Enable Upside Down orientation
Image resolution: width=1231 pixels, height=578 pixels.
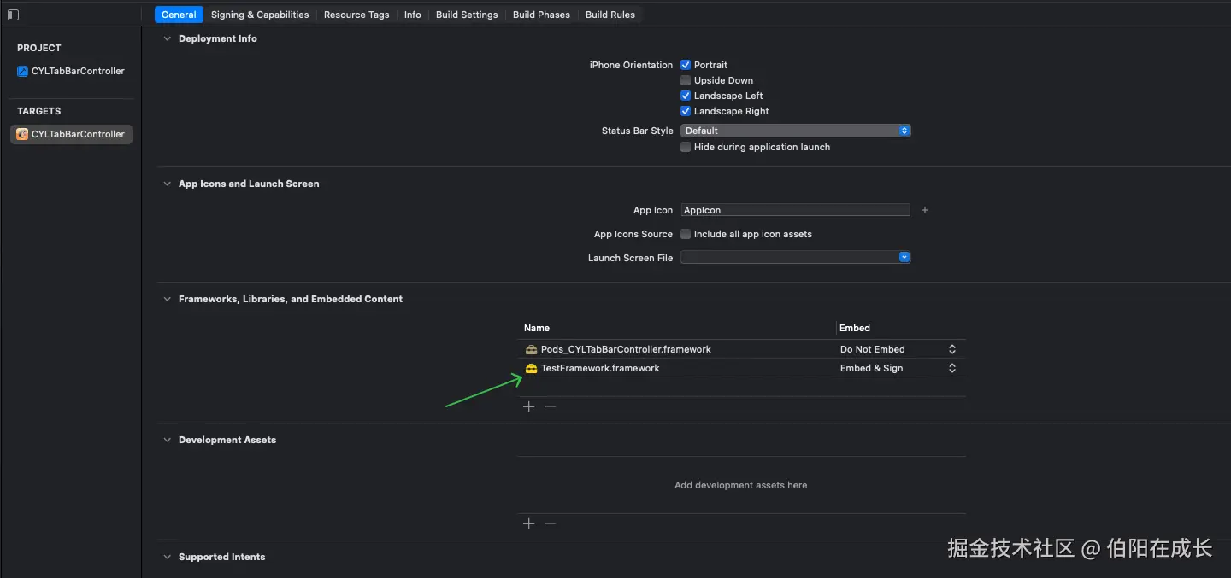(686, 80)
